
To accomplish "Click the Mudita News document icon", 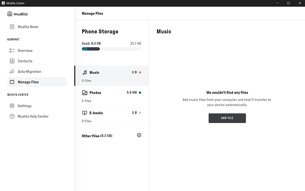I will [x=12, y=27].
